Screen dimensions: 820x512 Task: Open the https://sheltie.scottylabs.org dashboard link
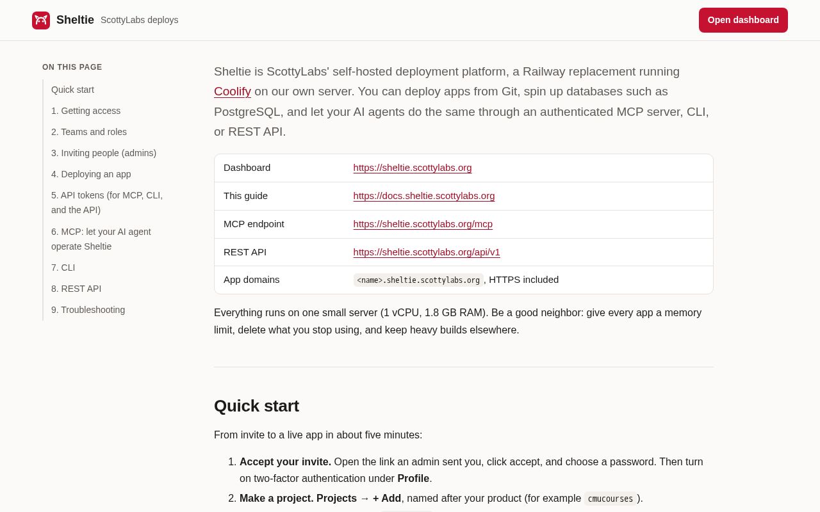point(413,168)
